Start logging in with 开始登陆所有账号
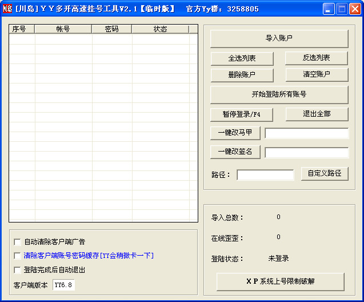This screenshot has width=364, height=302. [279, 94]
